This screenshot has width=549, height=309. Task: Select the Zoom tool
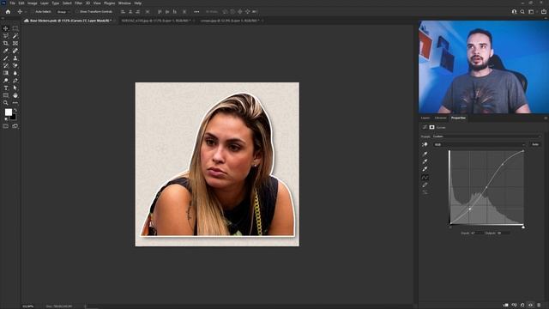(x=6, y=103)
